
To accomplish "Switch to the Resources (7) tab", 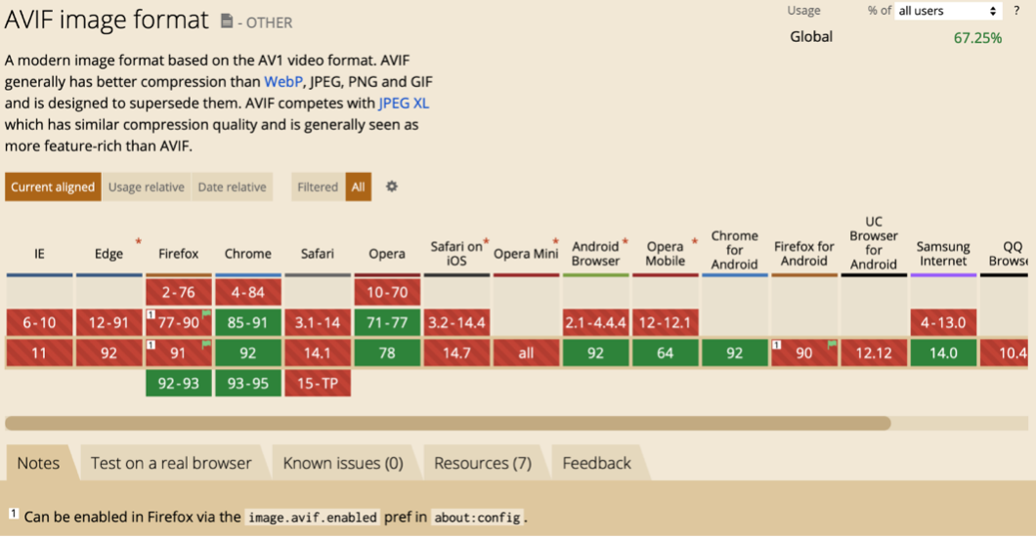I will [483, 463].
